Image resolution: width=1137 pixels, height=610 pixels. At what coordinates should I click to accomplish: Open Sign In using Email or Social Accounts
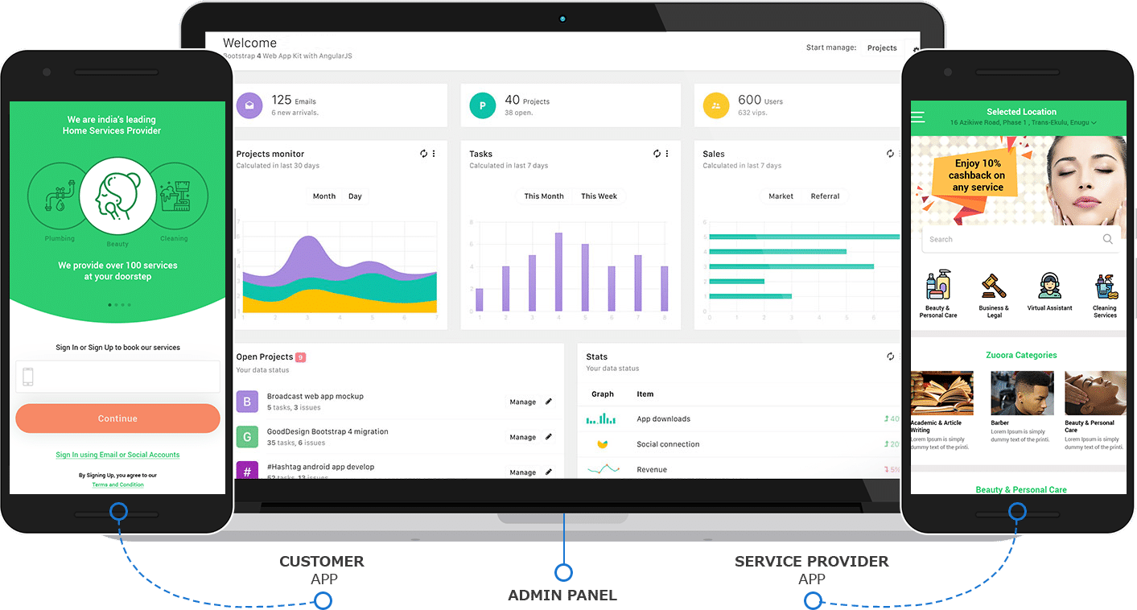click(117, 455)
